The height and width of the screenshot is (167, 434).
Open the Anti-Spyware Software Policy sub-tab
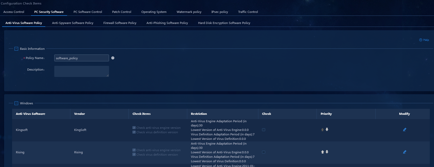[x=73, y=23]
